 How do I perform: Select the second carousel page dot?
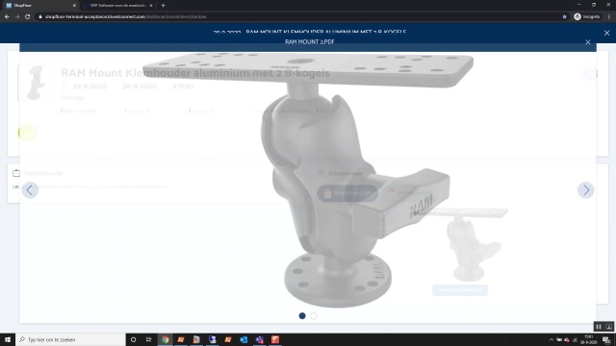(x=314, y=316)
